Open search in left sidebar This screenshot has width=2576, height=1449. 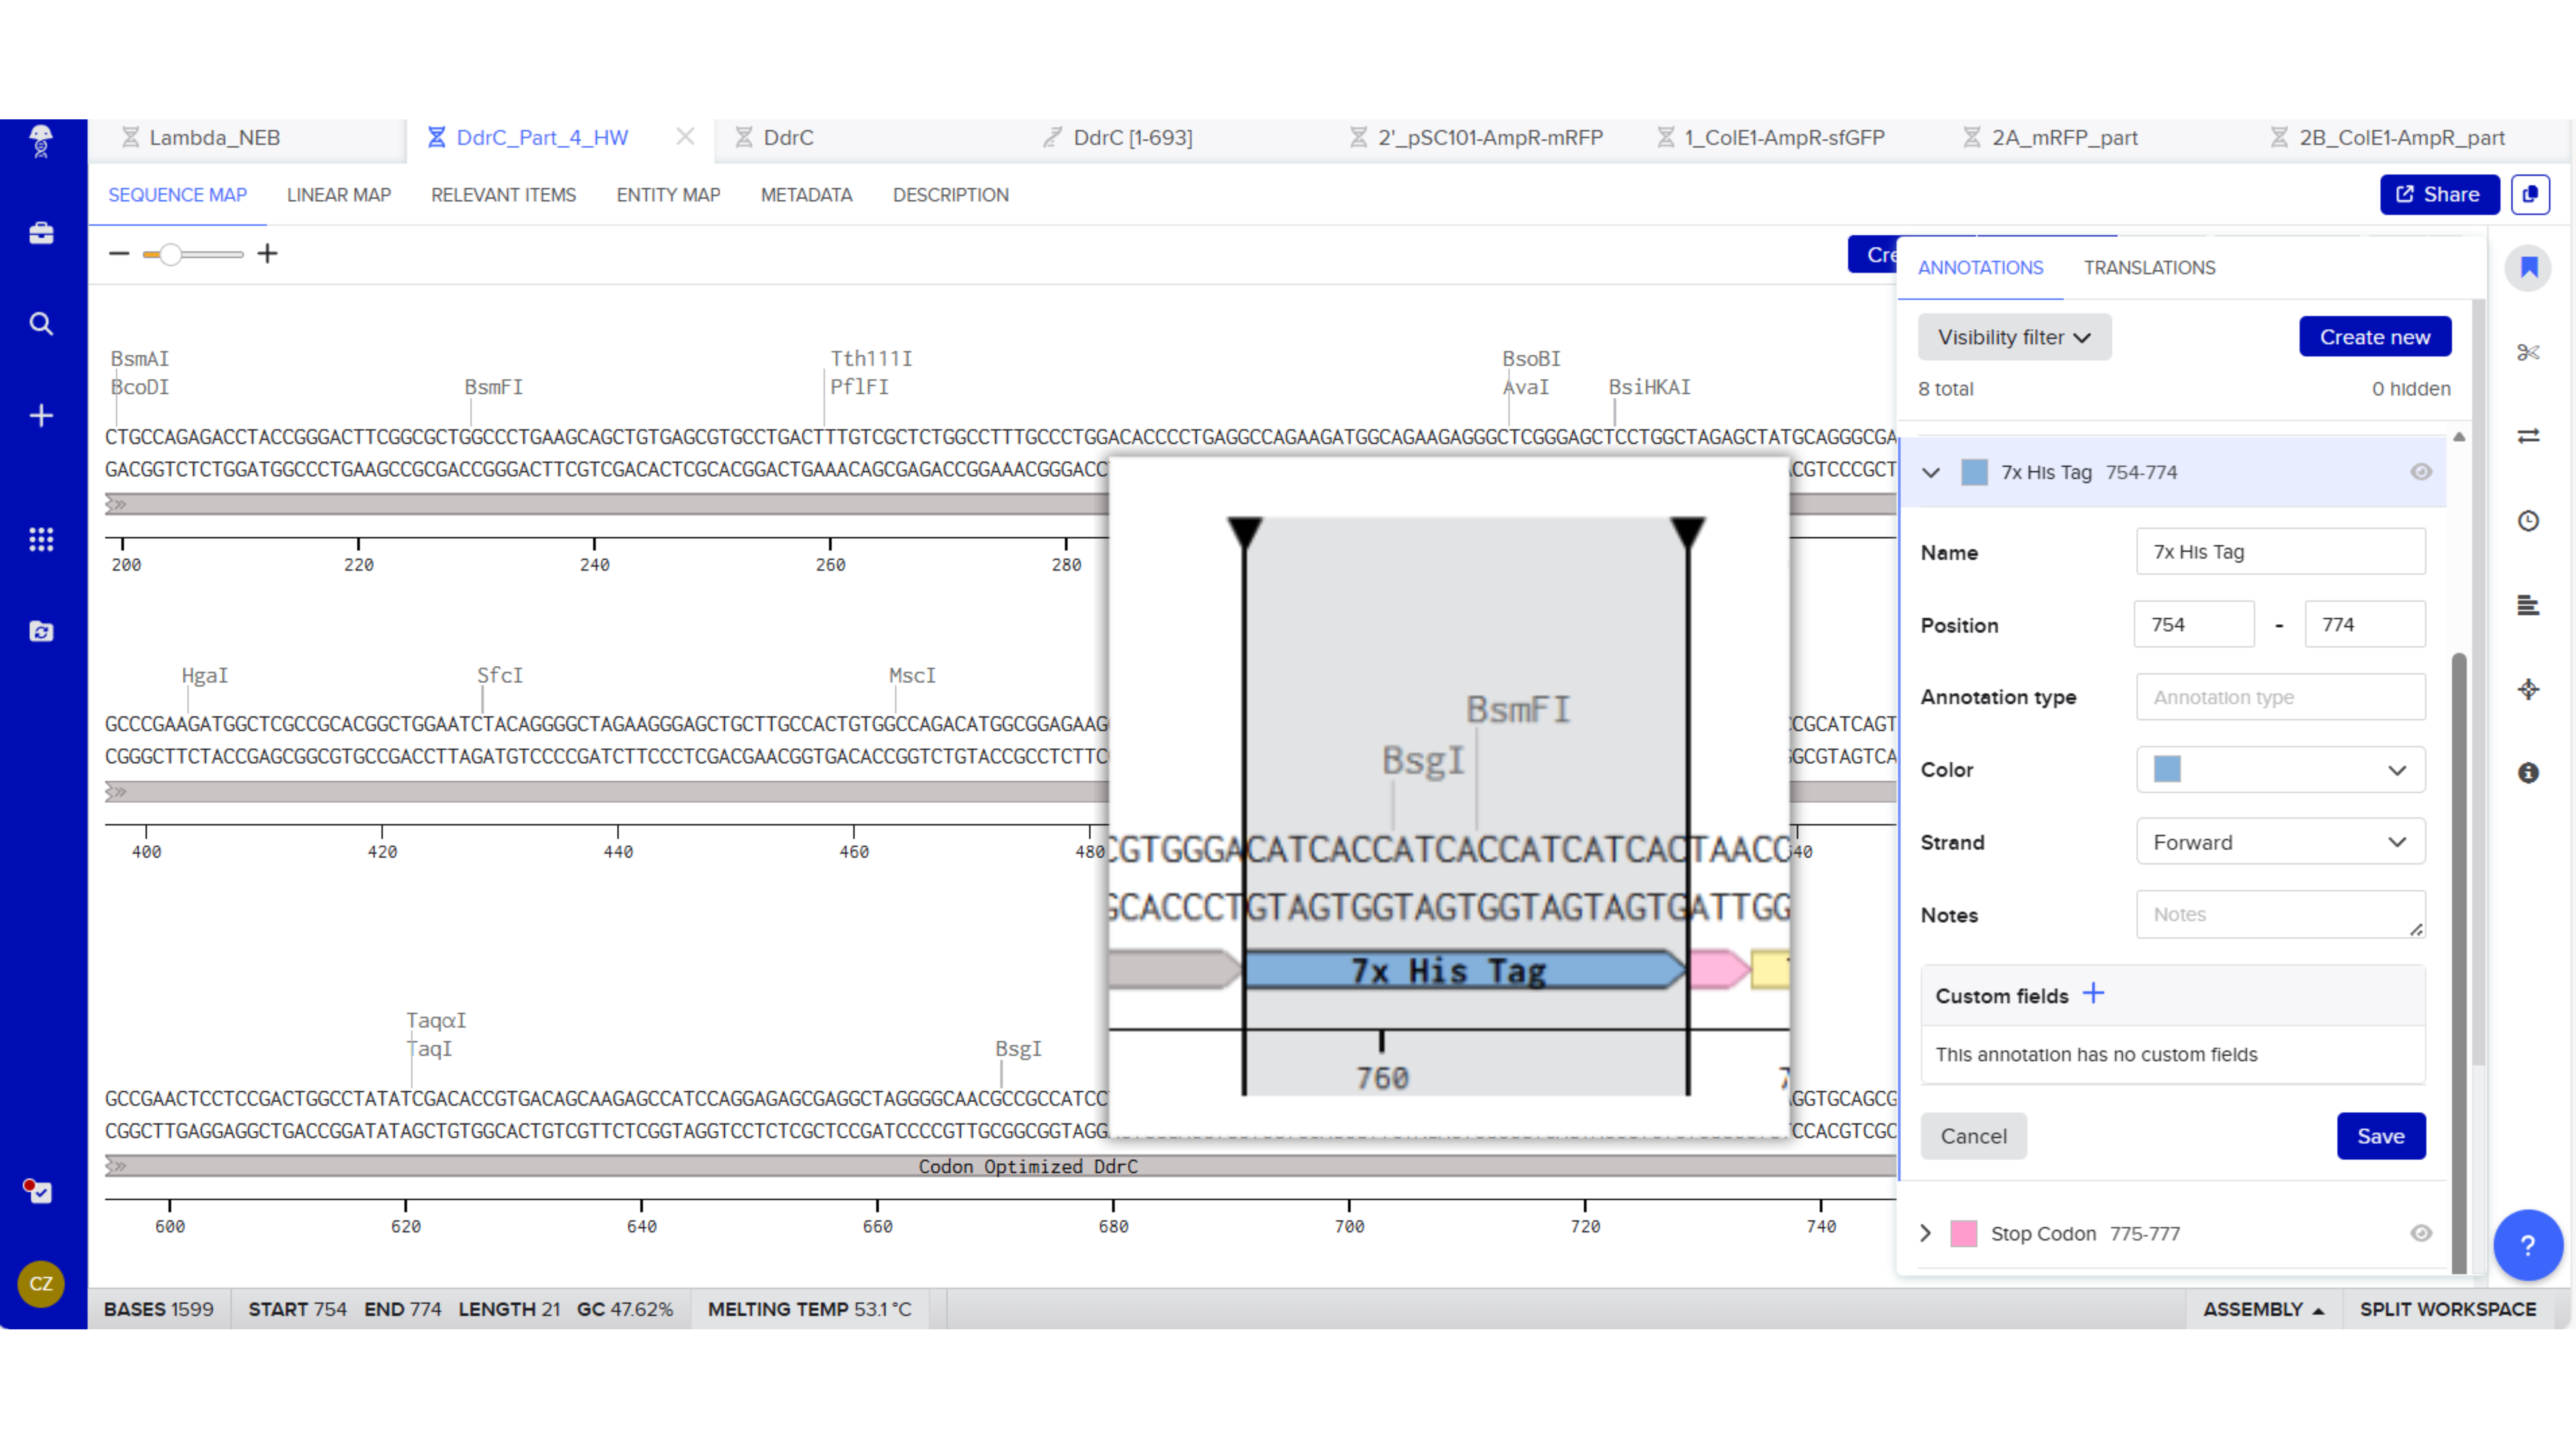click(41, 324)
